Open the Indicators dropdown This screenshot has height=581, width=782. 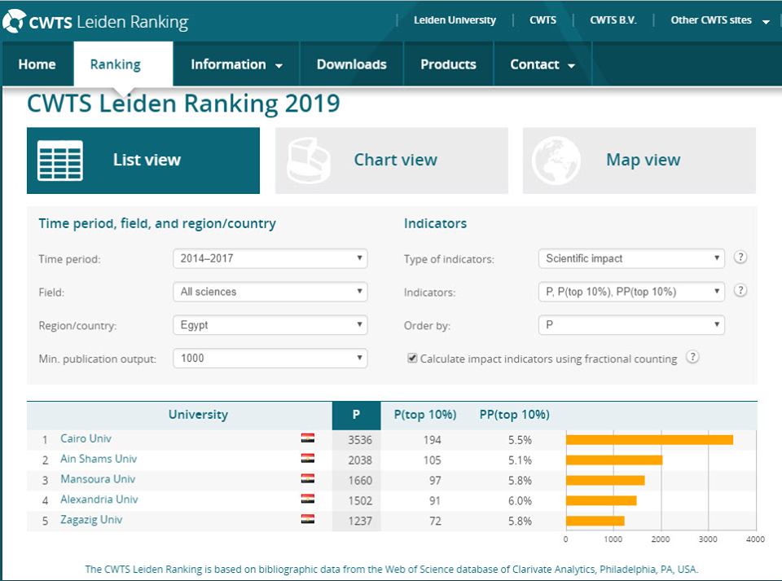[631, 292]
